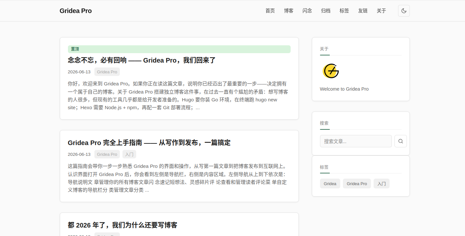
Task: Open the 归档 archive page
Action: tap(326, 11)
